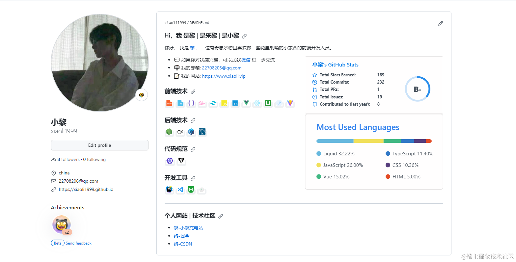
Task: Click the achievement badge with x2
Action: (62, 225)
